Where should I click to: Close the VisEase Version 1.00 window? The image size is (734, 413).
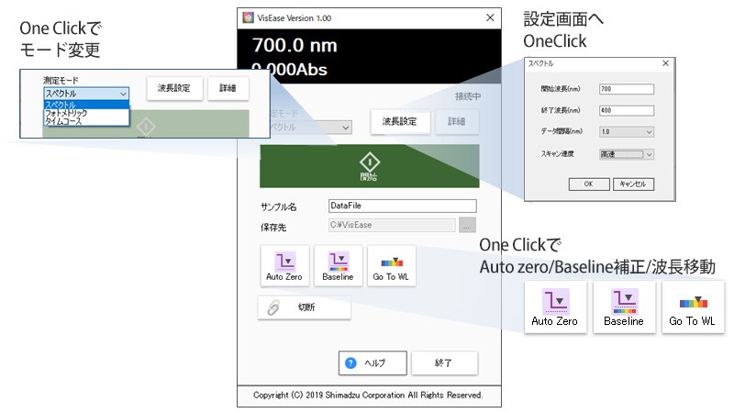coord(490,17)
